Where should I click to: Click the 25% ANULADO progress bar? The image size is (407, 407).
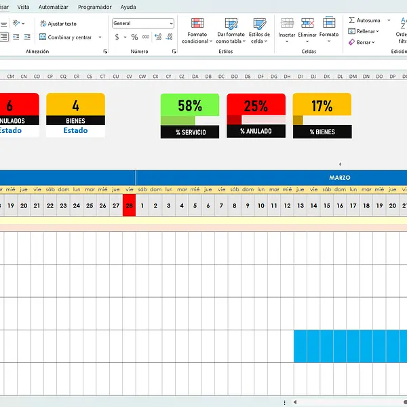pos(256,120)
